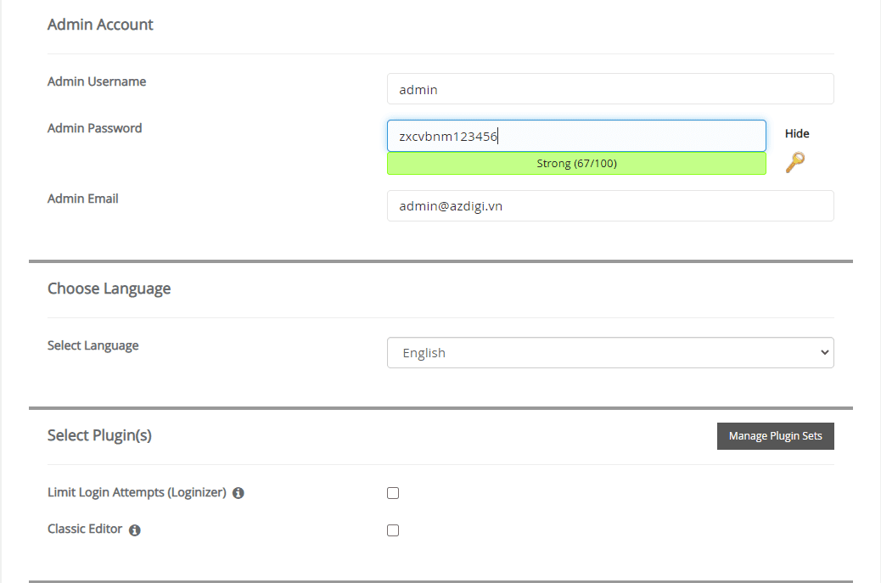The width and height of the screenshot is (881, 583).
Task: Click the Admin Email field with admin@azdigi.vn
Action: point(610,205)
